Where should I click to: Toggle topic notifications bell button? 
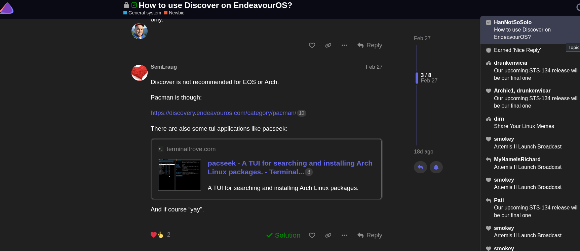436,167
